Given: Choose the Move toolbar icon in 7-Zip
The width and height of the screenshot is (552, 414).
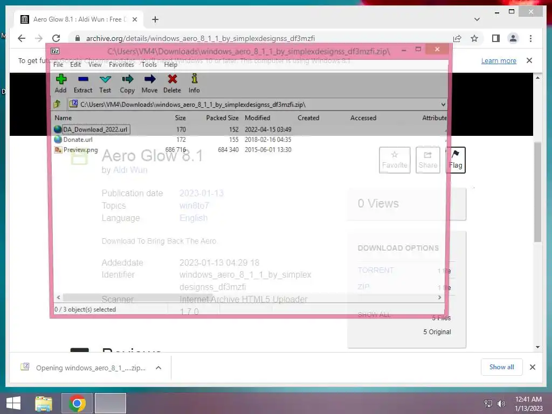Looking at the screenshot, I should pyautogui.click(x=150, y=84).
